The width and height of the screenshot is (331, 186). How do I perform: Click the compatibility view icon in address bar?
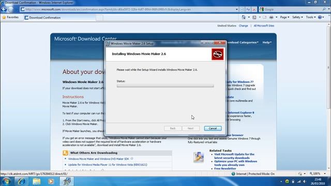[x=242, y=9]
